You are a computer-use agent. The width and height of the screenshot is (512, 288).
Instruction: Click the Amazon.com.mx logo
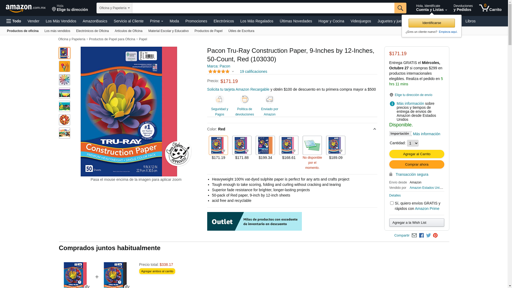click(26, 8)
